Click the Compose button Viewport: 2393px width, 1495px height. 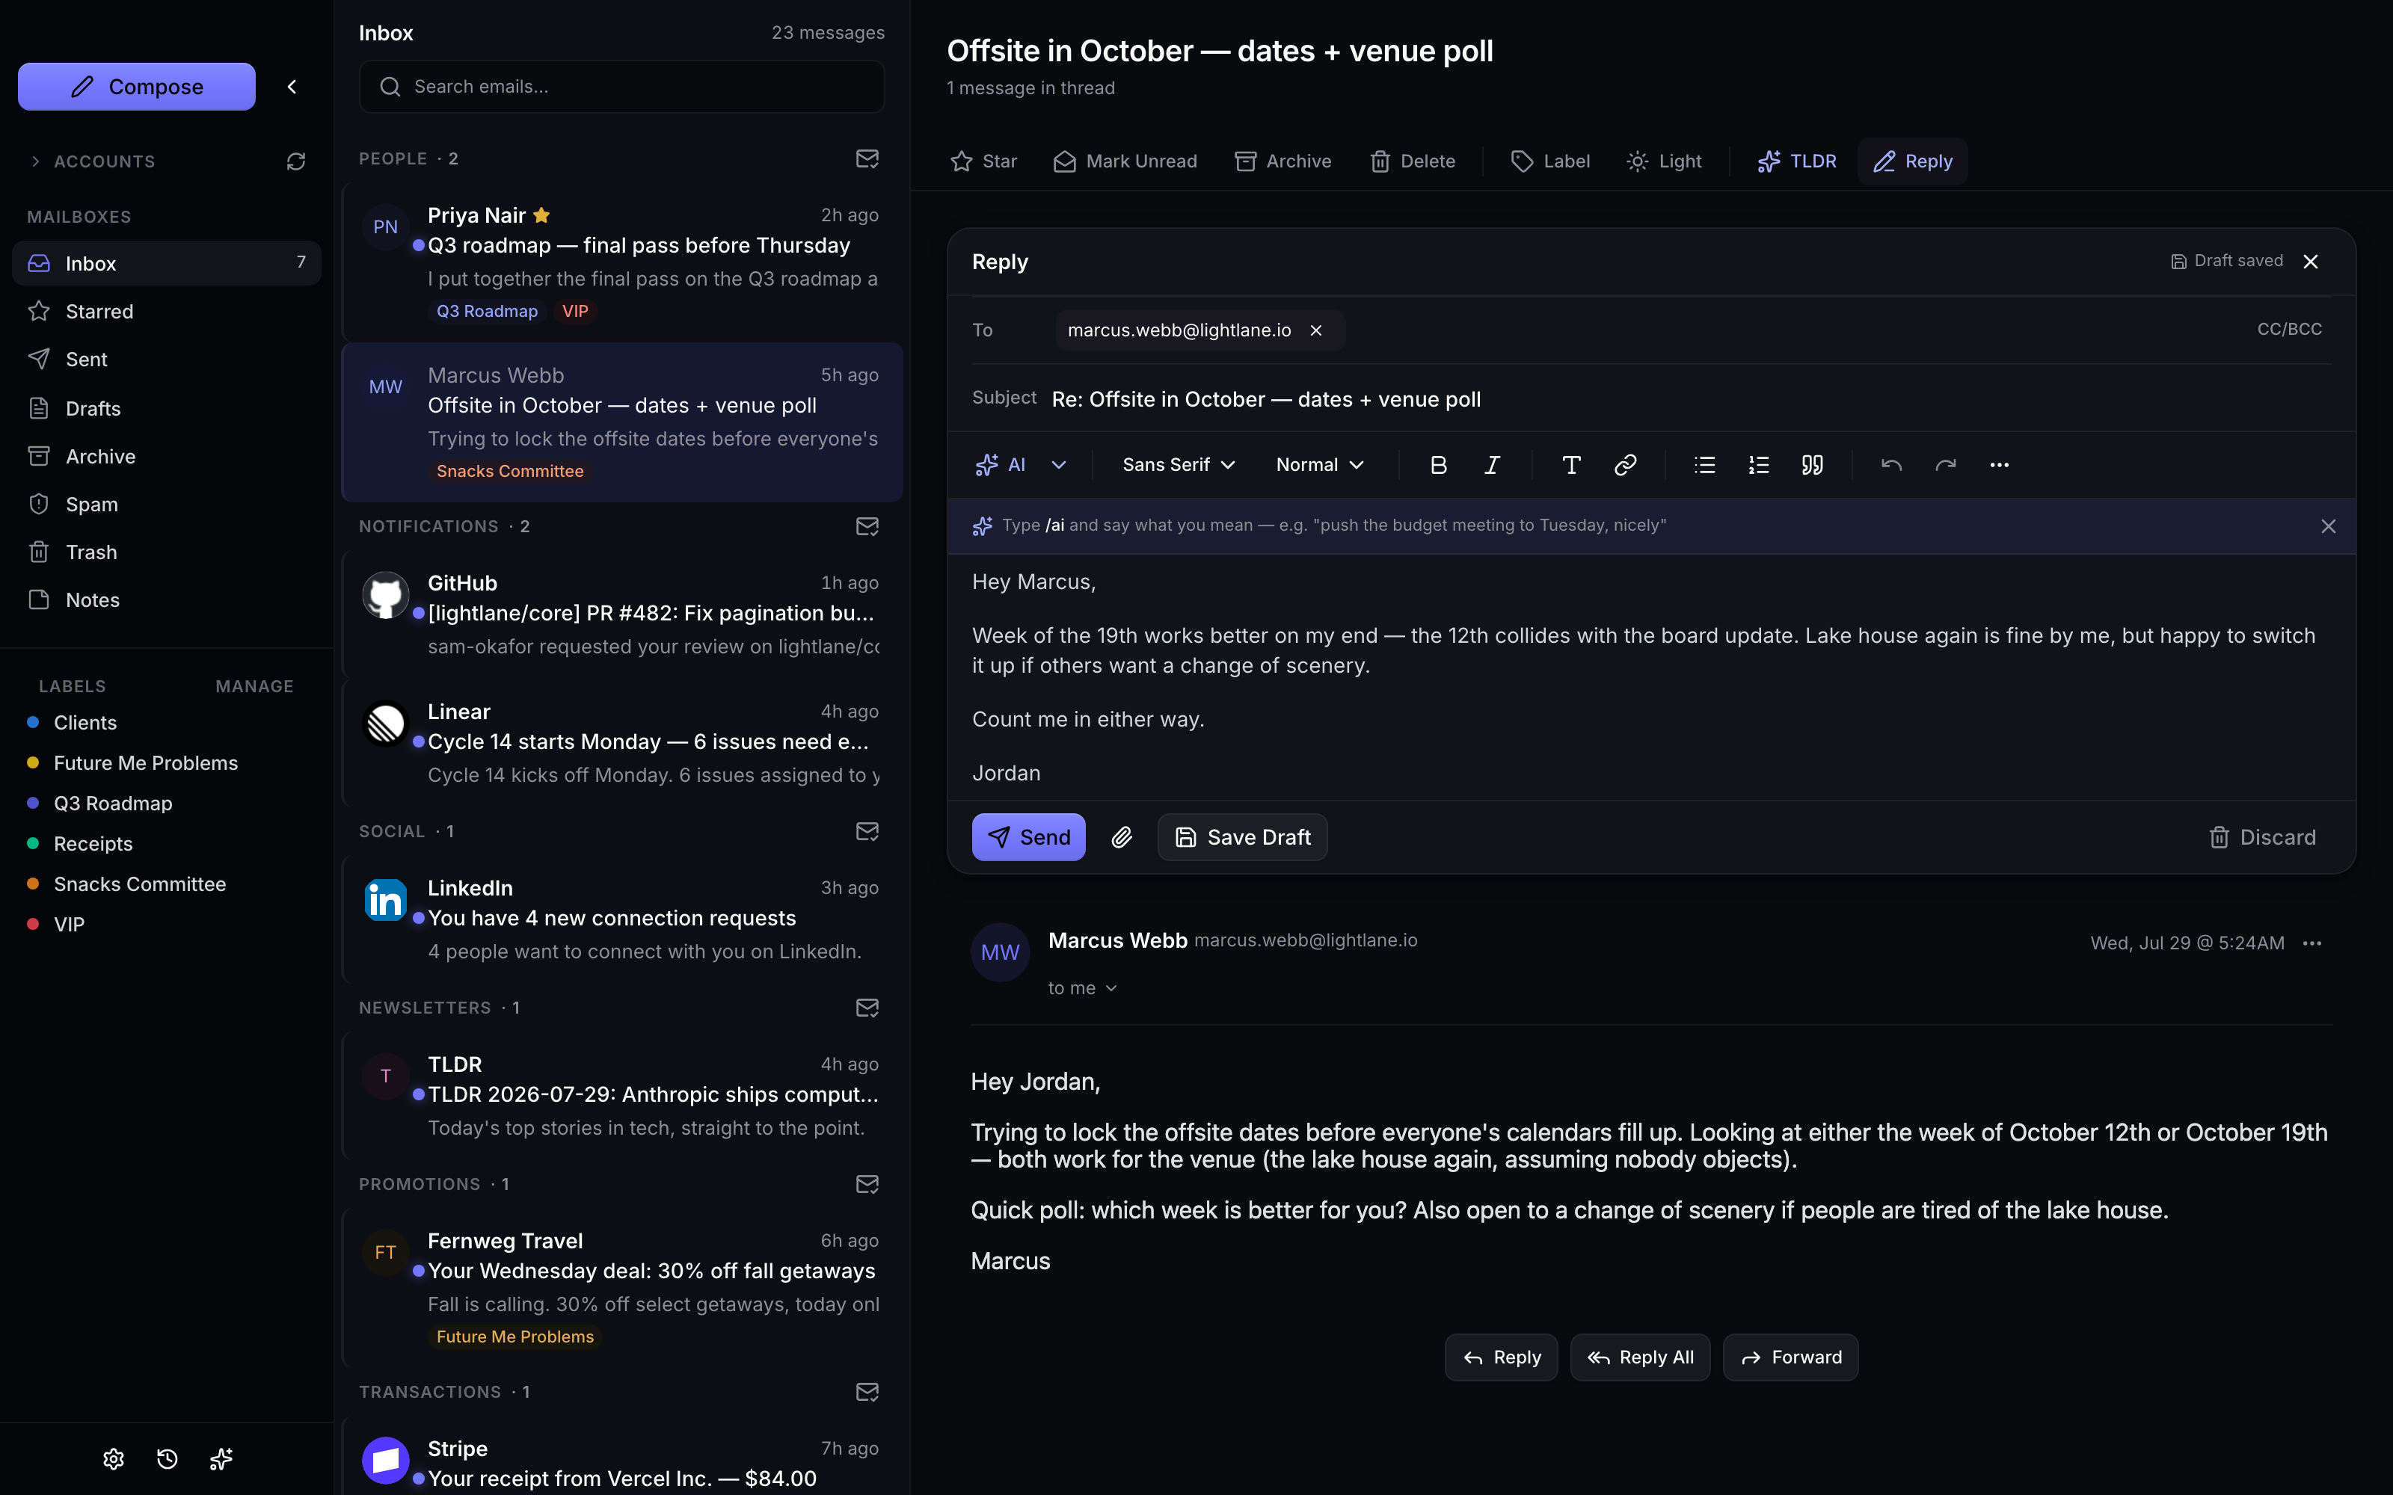(x=136, y=87)
